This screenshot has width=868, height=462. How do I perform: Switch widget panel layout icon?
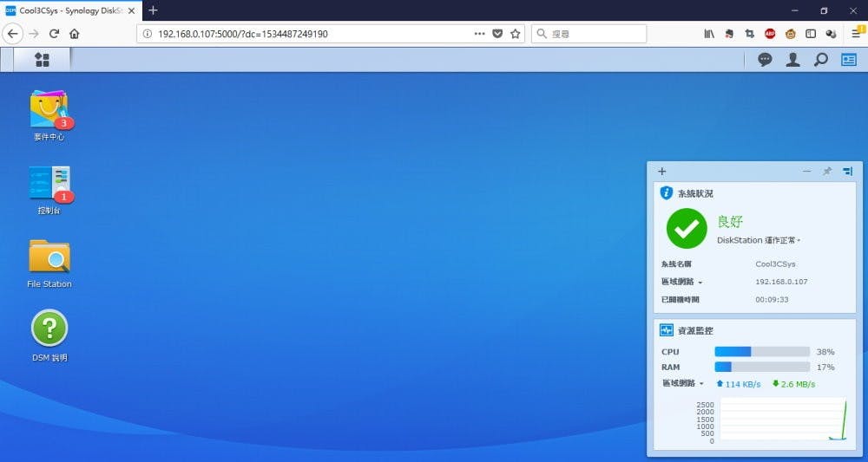847,172
